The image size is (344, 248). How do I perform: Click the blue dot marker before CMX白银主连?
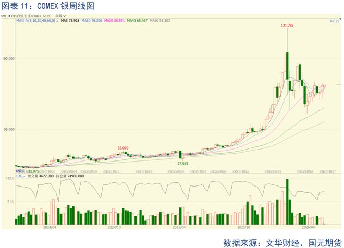point(9,16)
